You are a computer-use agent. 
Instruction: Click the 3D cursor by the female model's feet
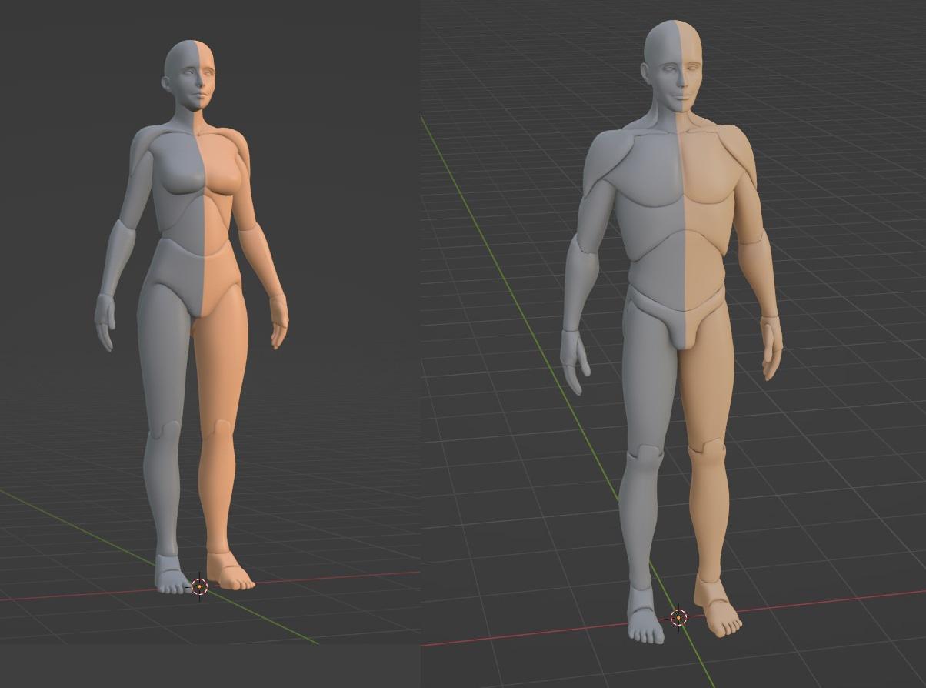199,586
